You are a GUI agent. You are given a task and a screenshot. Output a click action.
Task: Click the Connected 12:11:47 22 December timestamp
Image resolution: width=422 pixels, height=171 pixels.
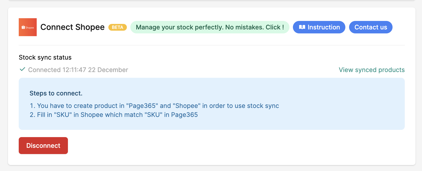[x=78, y=70]
